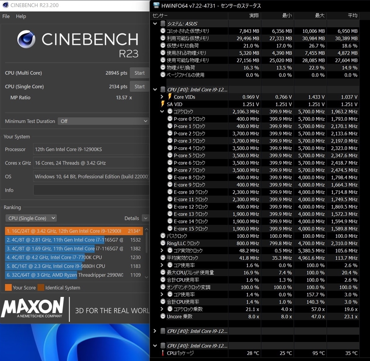
Task: Click the 最小 column header
Action: click(277, 16)
